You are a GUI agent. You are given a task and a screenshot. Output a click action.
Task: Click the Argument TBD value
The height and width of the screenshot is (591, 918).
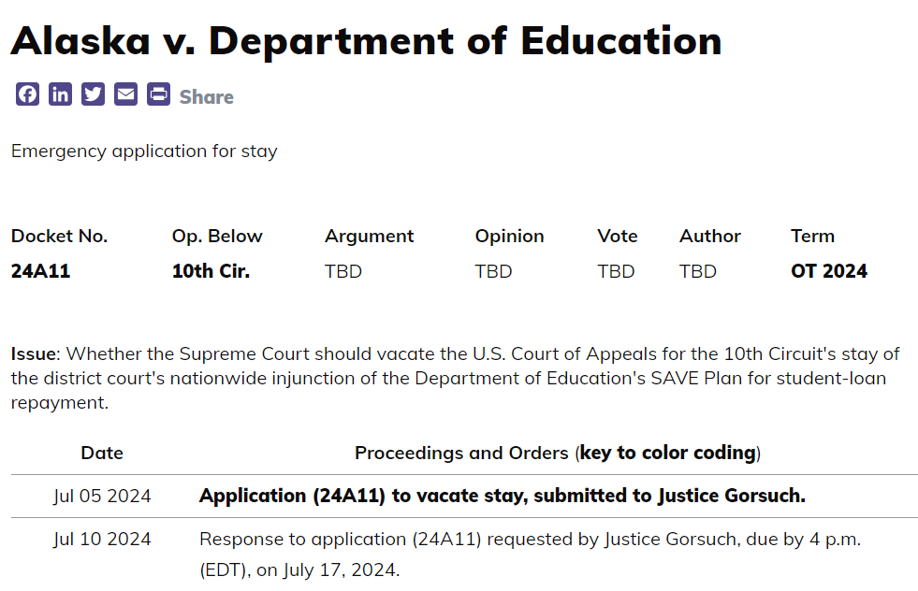click(343, 271)
